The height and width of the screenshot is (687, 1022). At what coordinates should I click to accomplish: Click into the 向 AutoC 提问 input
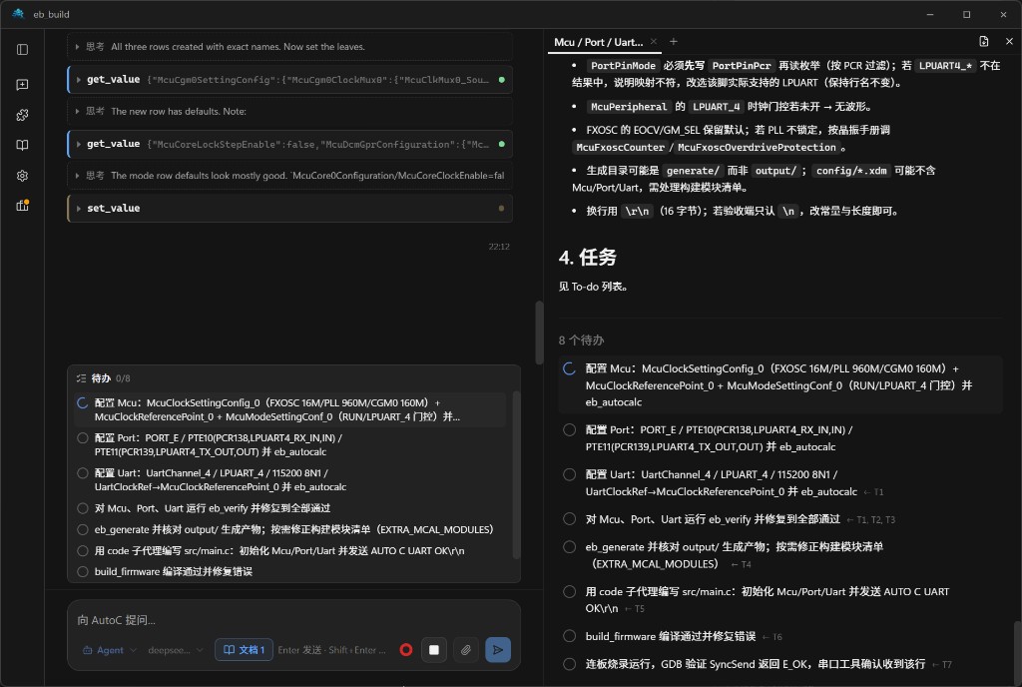point(293,620)
